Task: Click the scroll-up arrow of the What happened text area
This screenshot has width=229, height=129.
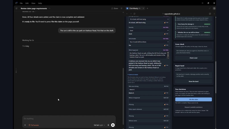Action: pyautogui.click(x=168, y=53)
